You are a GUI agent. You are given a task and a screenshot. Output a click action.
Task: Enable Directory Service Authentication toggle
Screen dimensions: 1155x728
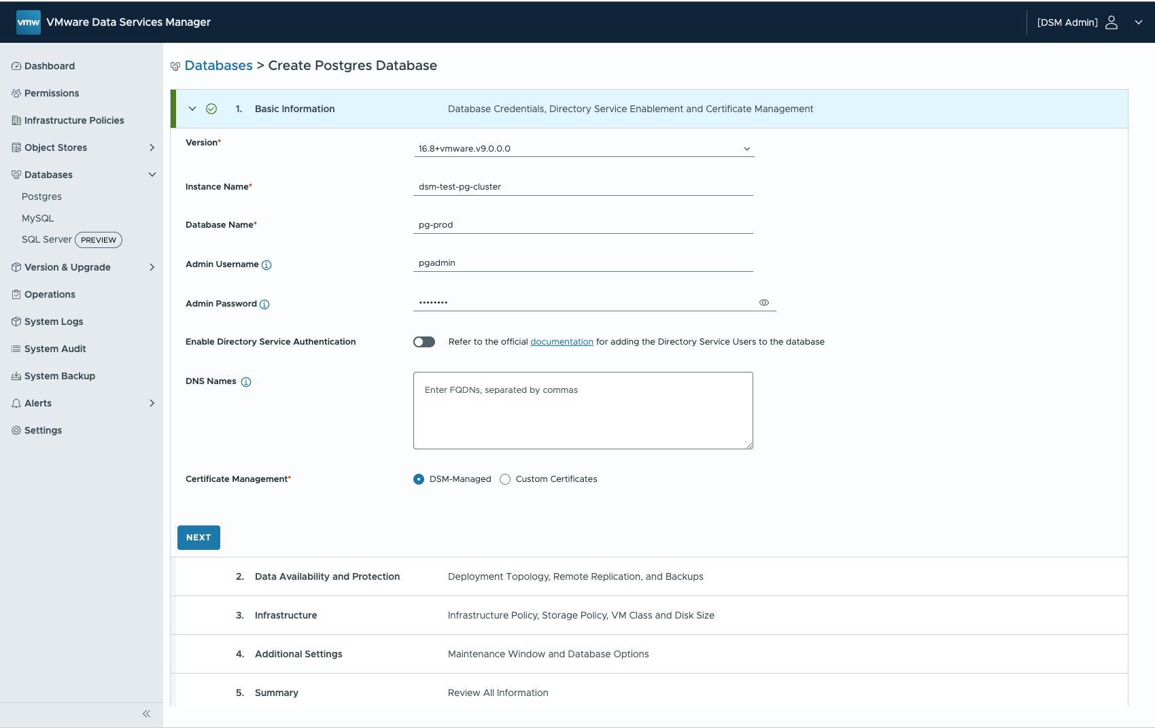click(424, 342)
